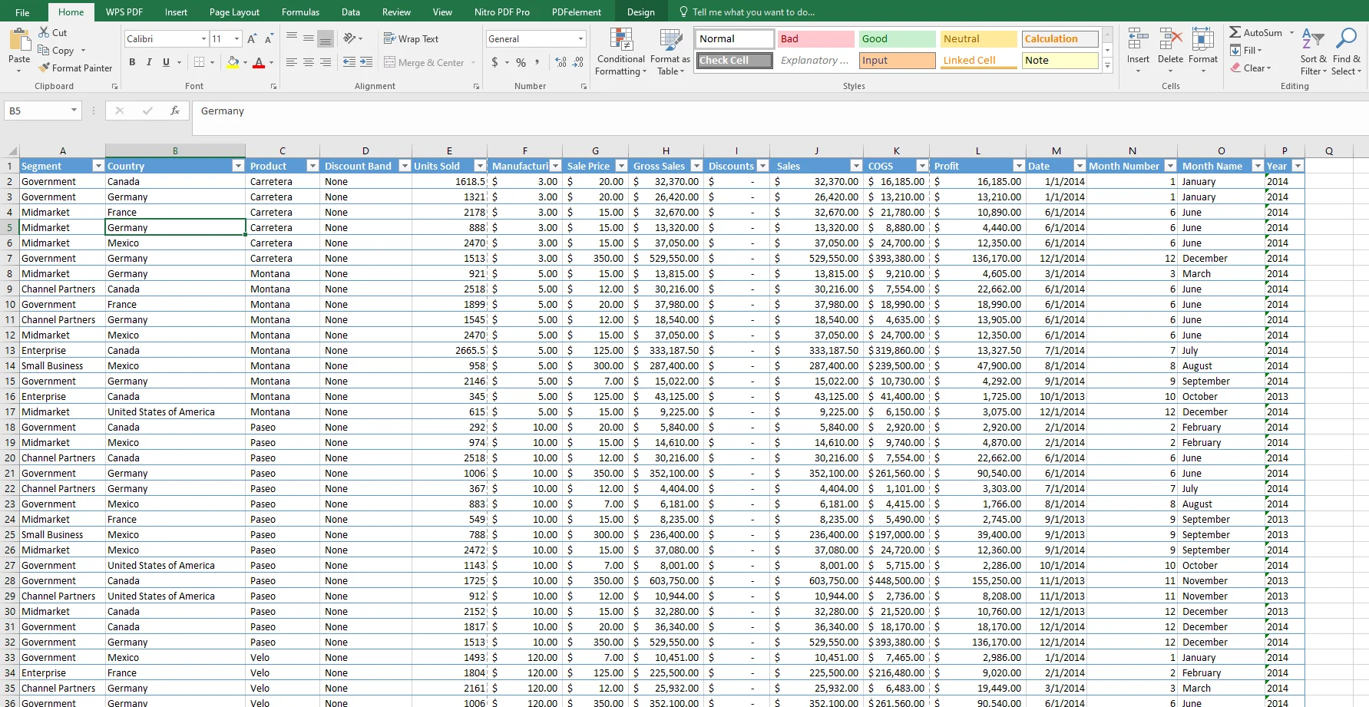Apply the Bad cell style swatch
The width and height of the screenshot is (1369, 707).
(x=815, y=38)
